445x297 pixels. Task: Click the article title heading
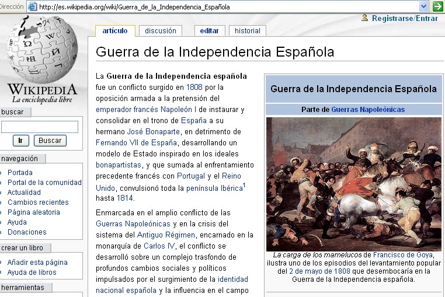215,52
